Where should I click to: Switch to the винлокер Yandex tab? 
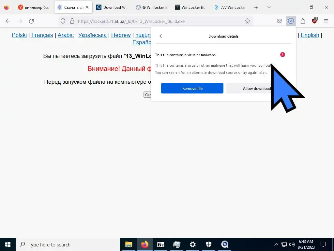[34, 8]
